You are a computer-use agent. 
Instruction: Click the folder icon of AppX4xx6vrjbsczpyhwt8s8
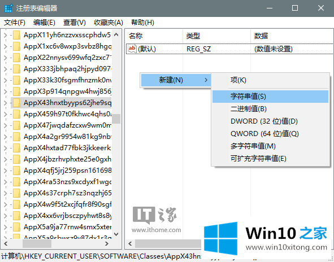coord(16,216)
